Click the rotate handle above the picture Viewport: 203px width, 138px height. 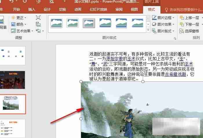click(x=143, y=72)
